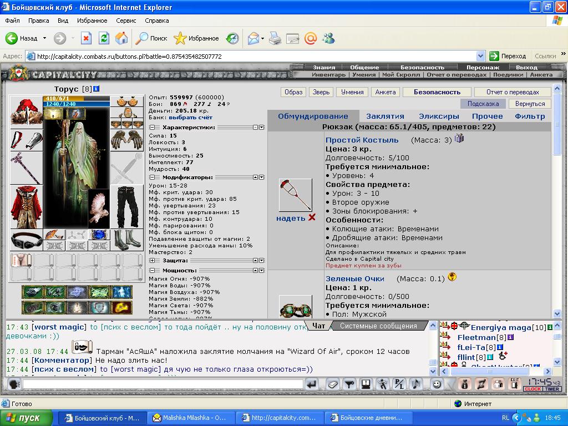Collapse the Мощность section

pos(152,271)
